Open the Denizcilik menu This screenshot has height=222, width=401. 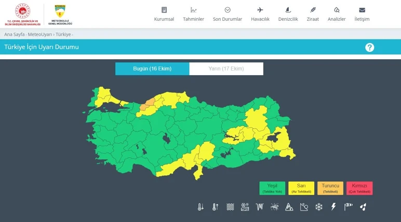click(288, 15)
